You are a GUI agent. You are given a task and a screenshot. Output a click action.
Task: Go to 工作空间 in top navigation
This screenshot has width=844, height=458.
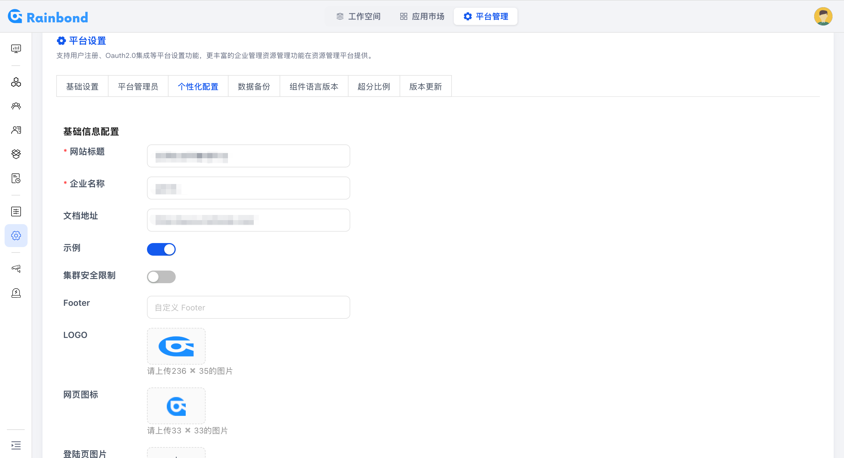[359, 16]
